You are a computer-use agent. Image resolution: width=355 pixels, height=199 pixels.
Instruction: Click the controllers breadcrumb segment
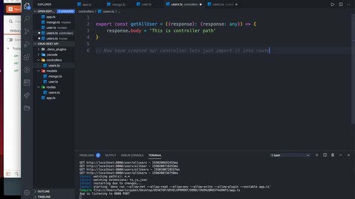pos(86,11)
